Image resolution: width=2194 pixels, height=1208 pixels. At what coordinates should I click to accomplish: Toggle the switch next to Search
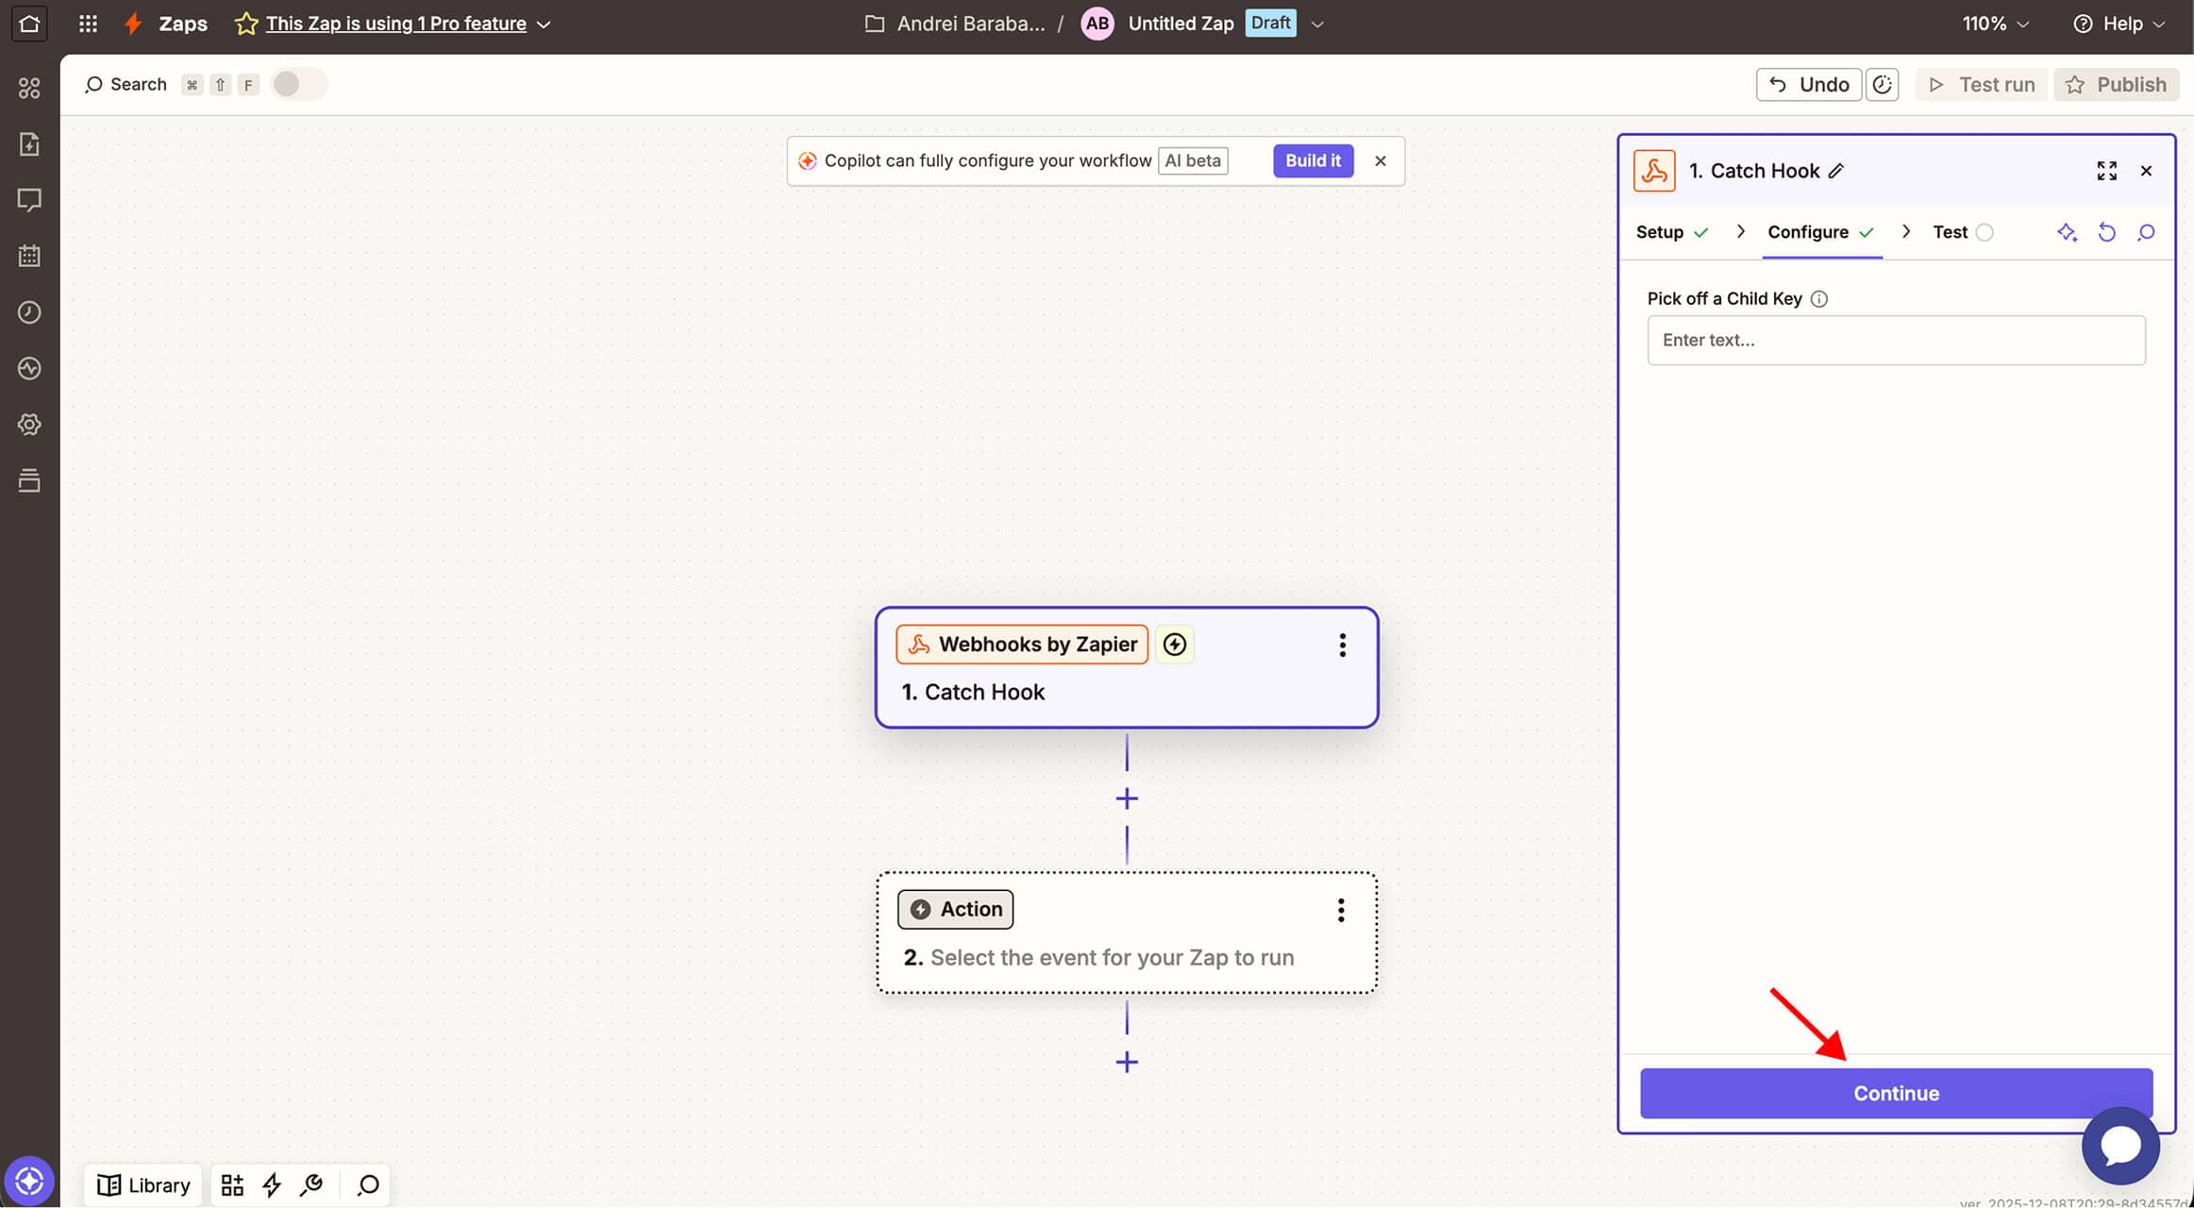coord(297,85)
